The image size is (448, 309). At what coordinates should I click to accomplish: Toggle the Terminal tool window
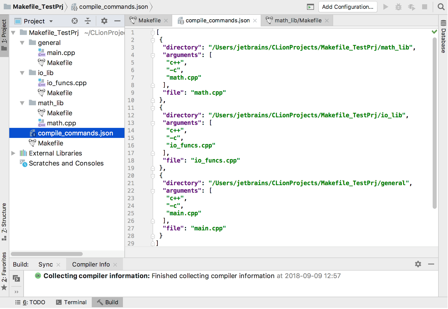(x=71, y=302)
